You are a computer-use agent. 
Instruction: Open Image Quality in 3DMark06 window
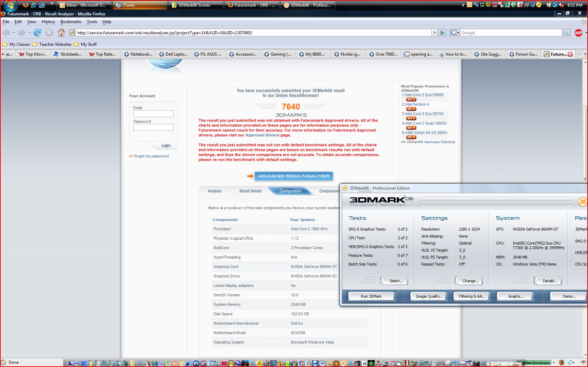pyautogui.click(x=429, y=296)
